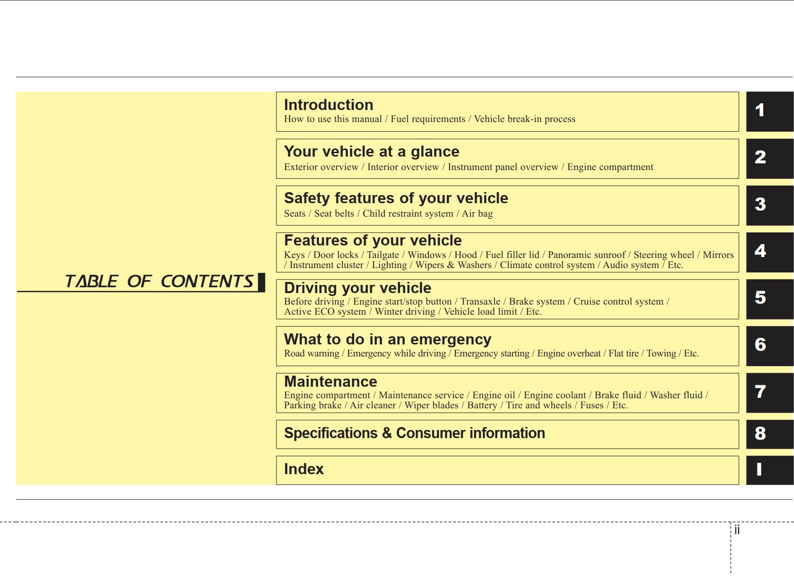Image resolution: width=794 pixels, height=576 pixels.
Task: Click 'Engine oil' text
Action: click(x=493, y=395)
